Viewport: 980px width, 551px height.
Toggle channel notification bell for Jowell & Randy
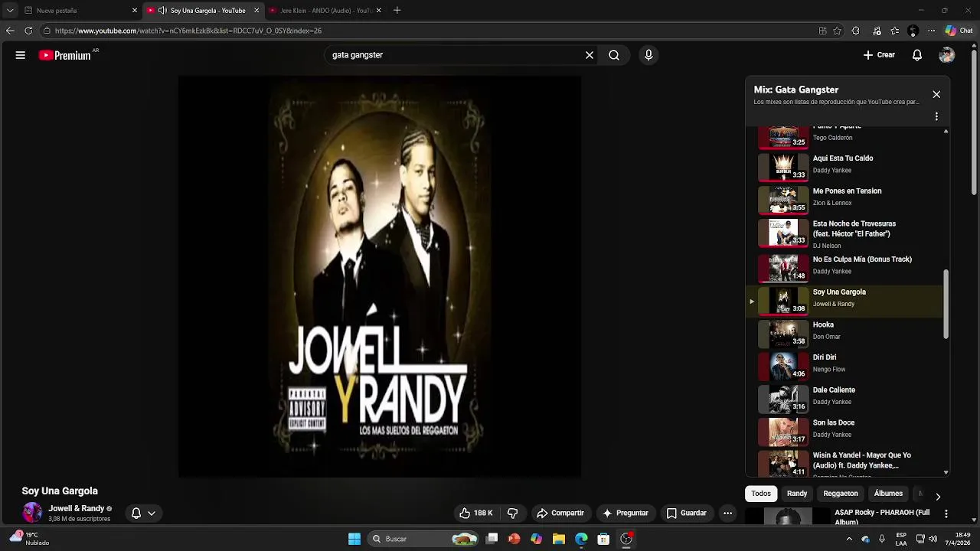pos(136,514)
